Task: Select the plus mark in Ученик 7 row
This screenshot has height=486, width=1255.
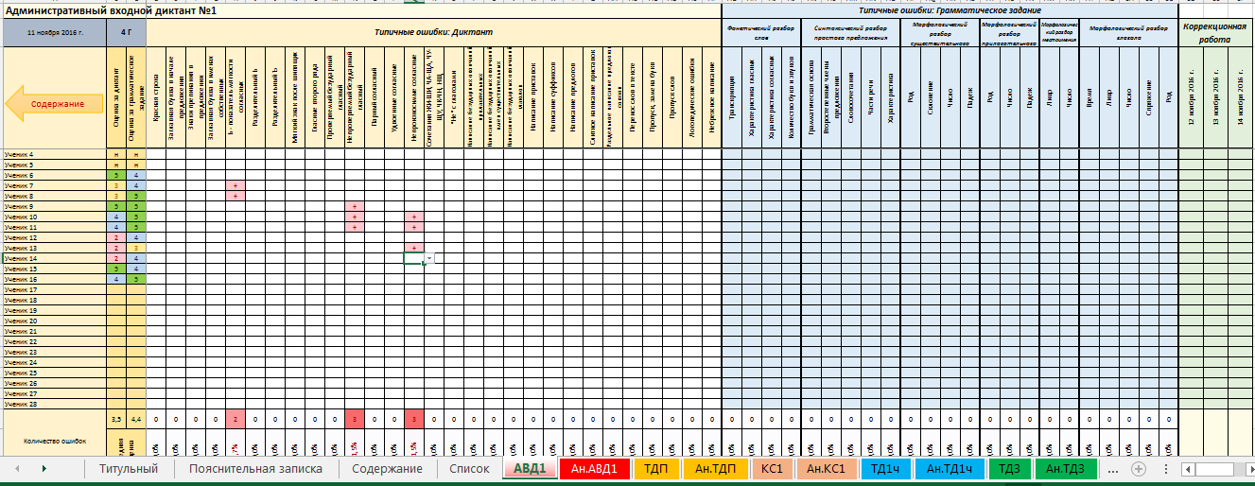Action: pyautogui.click(x=235, y=185)
